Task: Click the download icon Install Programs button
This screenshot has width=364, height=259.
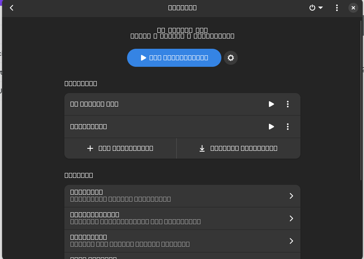Action: (238, 148)
